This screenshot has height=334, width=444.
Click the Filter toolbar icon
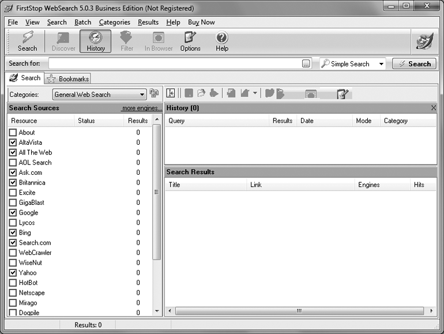coord(127,42)
